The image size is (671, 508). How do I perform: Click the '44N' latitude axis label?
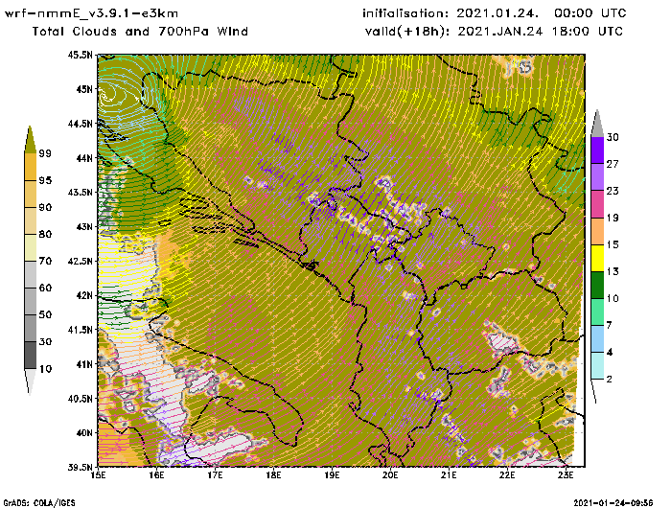84,158
